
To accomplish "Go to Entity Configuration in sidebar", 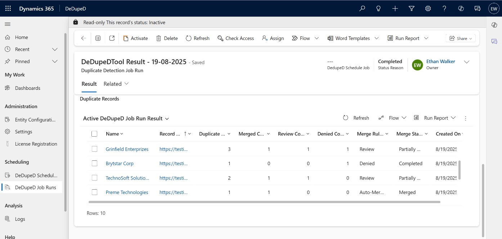I will point(35,120).
